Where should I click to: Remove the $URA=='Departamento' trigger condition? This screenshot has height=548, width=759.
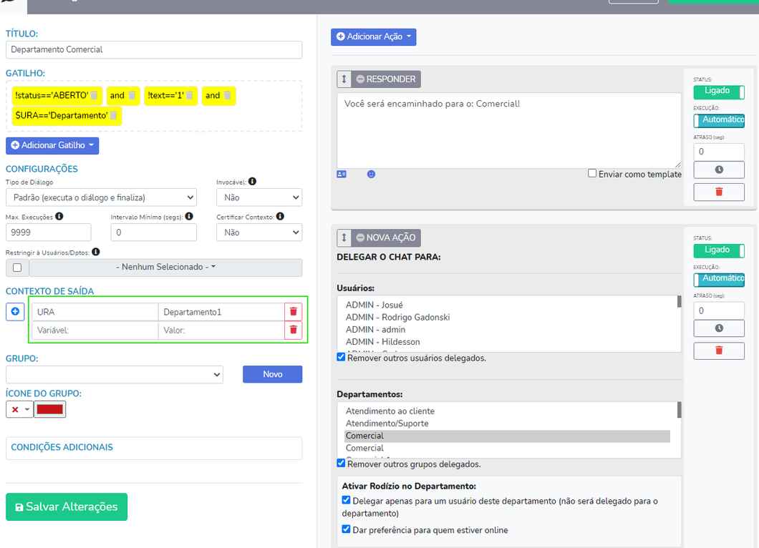(x=113, y=115)
